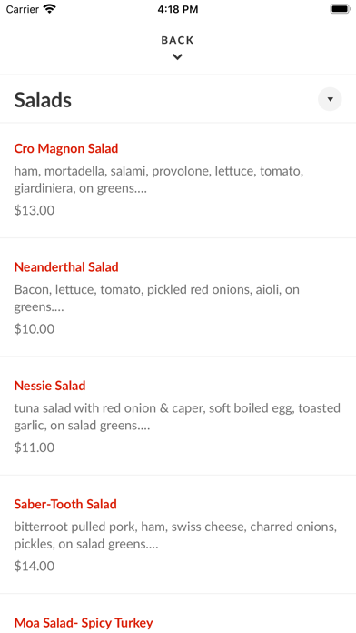Open the Salads category dropdown arrow

(x=330, y=99)
